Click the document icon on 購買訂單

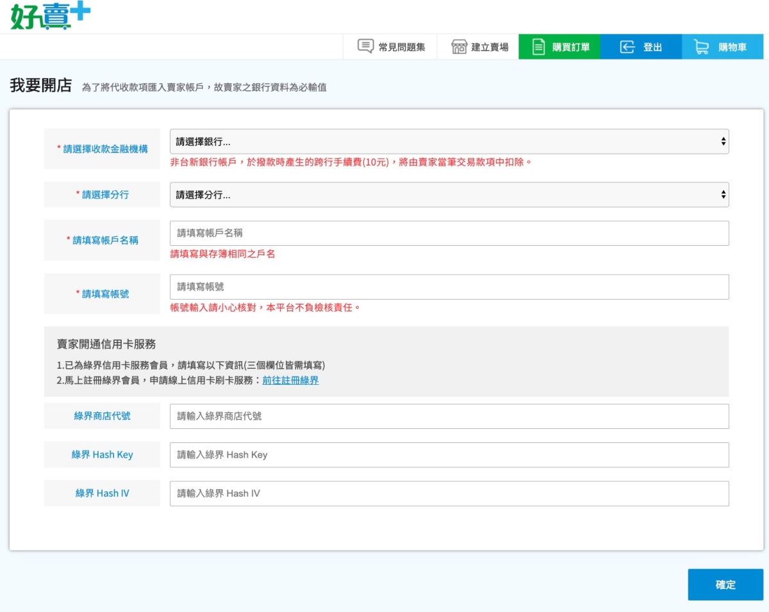[x=539, y=47]
